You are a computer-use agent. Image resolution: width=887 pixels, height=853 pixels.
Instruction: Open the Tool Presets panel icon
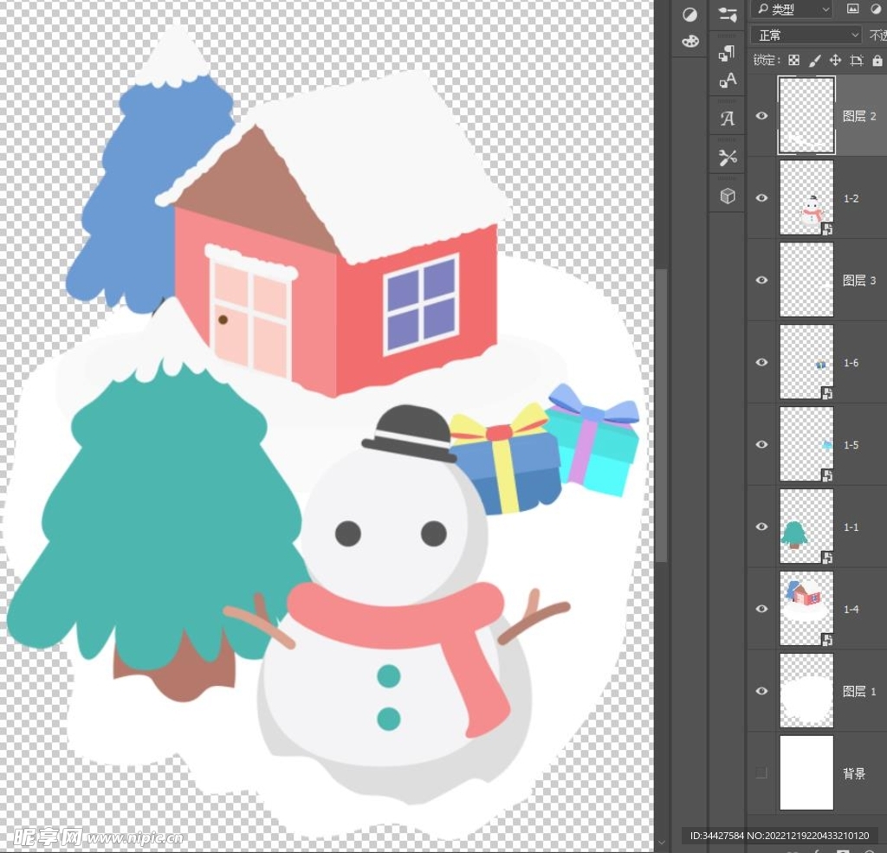point(728,158)
